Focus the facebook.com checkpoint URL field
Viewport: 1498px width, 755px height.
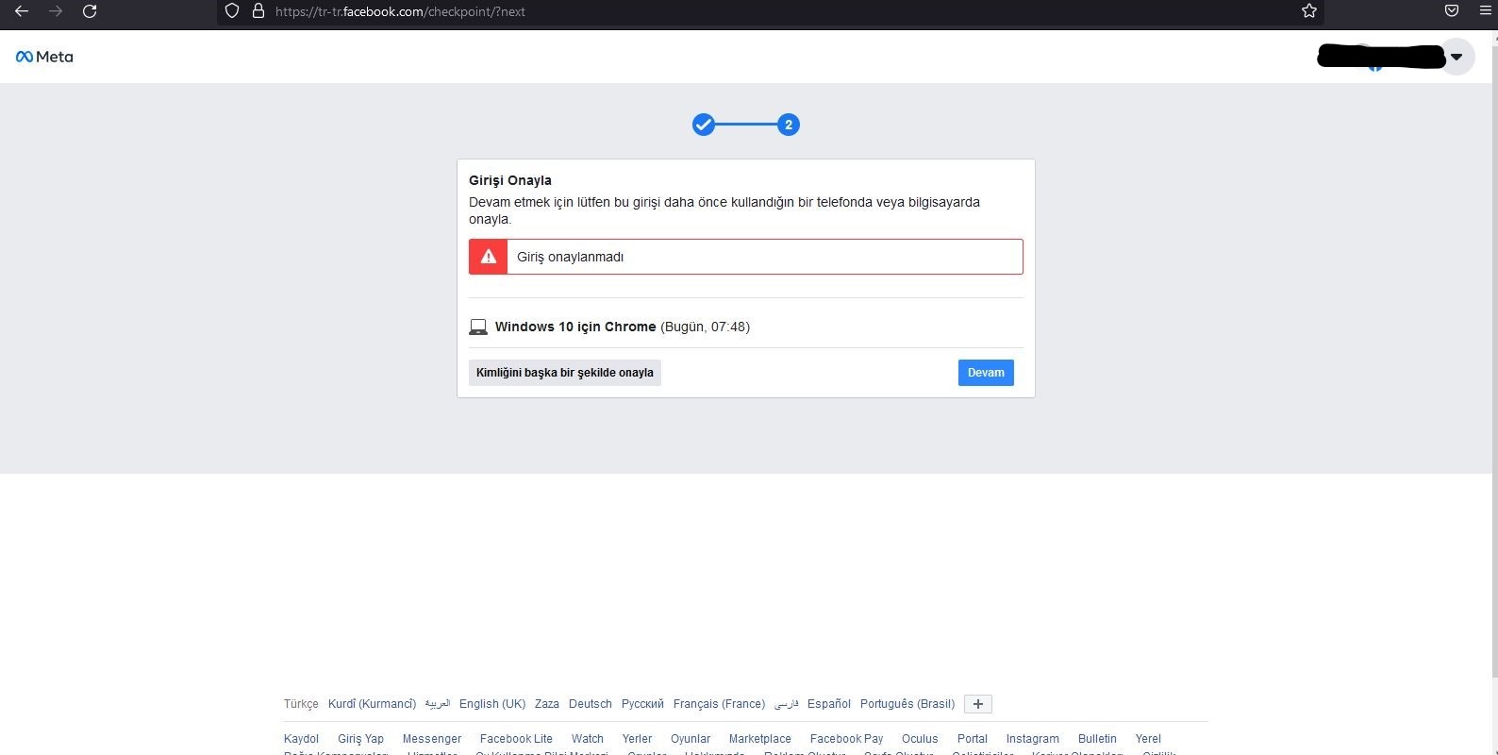point(770,11)
